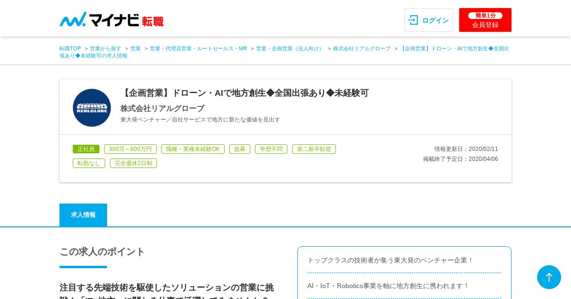
Task: Click the 会員登録 red button
Action: coord(485,20)
